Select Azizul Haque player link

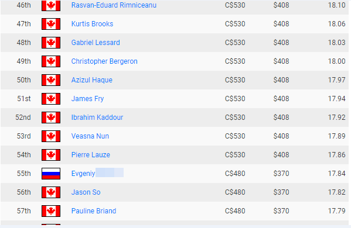(91, 80)
